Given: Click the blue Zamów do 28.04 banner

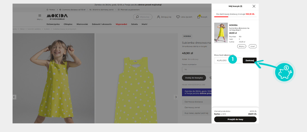Looking at the screenshot, I should tap(197, 92).
